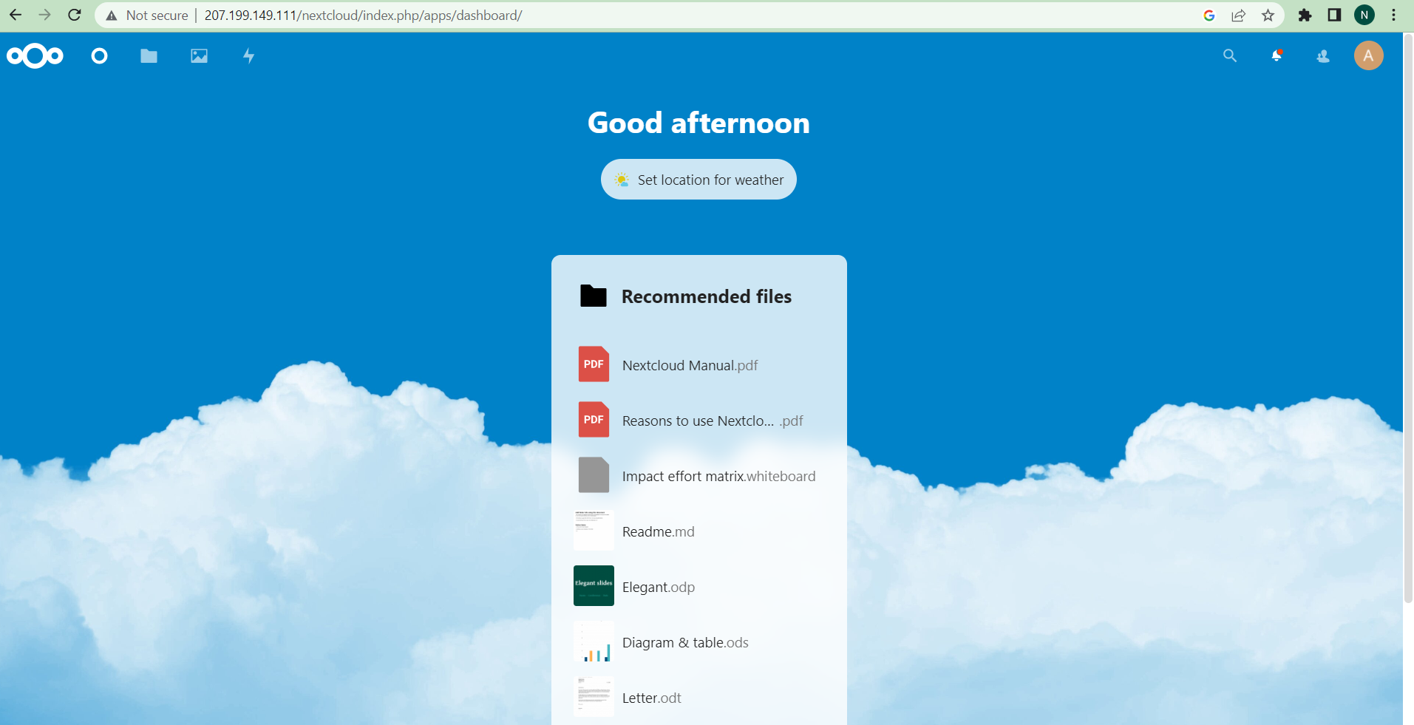
Task: Go forward in browser
Action: (45, 15)
